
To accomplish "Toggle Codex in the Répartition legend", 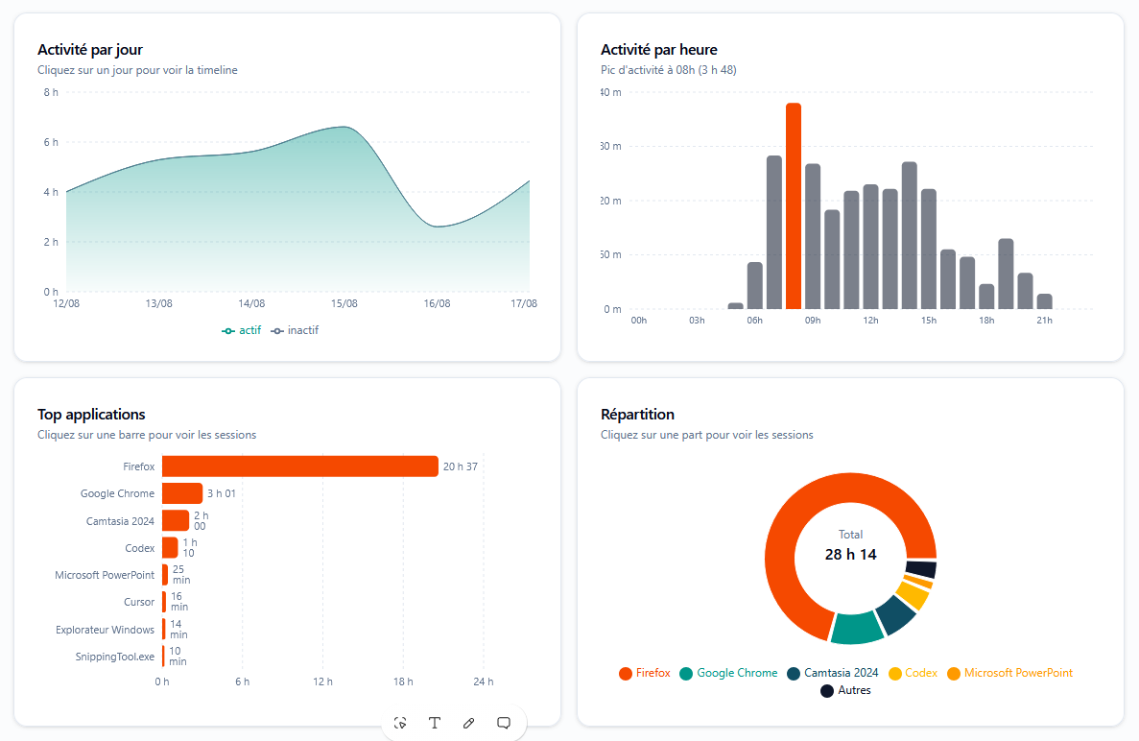I will tap(913, 674).
